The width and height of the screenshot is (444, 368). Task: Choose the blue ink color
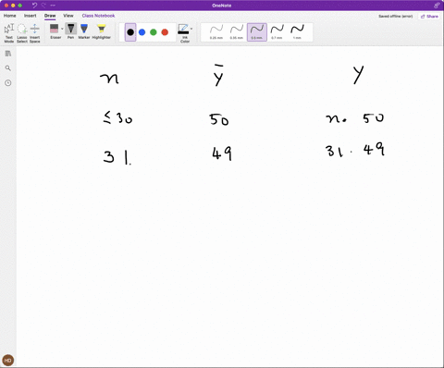point(142,32)
